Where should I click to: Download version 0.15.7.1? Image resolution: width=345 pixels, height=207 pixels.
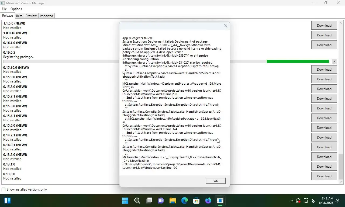tap(324, 99)
